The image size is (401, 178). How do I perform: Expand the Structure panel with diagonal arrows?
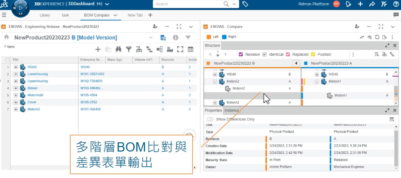[x=387, y=45]
